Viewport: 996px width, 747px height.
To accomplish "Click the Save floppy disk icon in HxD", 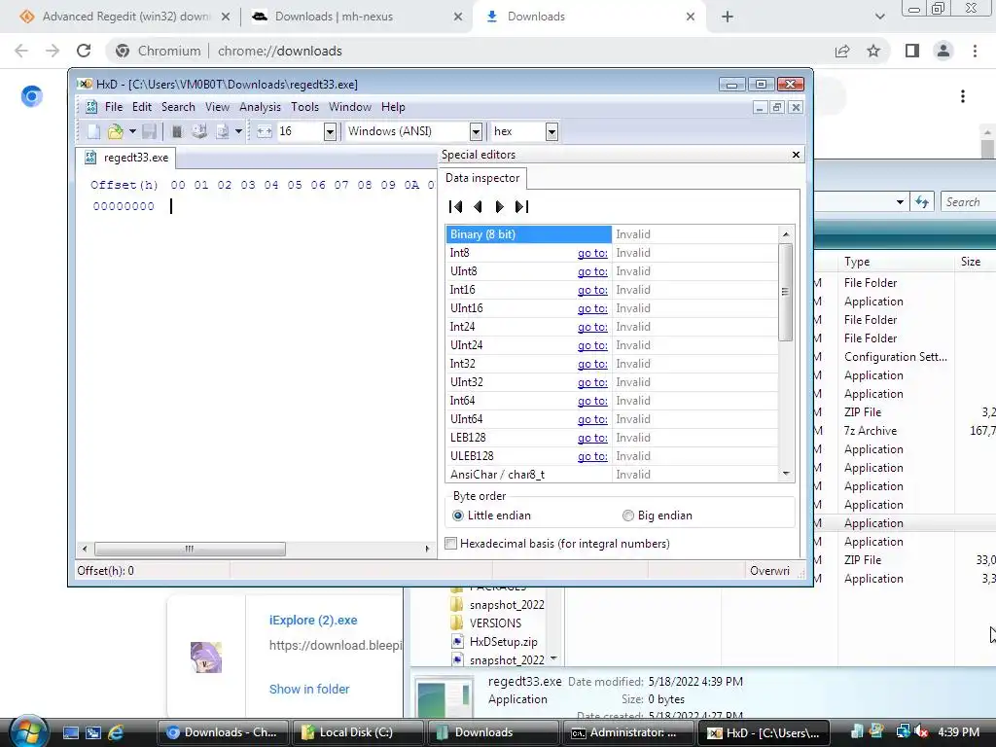I will point(149,131).
